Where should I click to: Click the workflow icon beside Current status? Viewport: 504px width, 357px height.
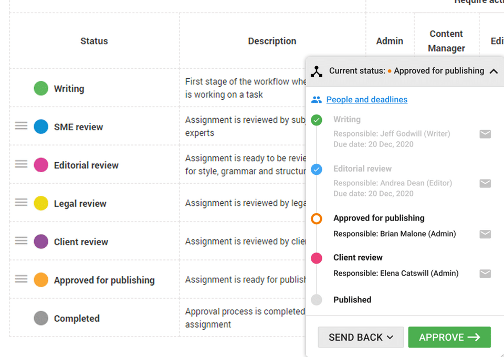coord(317,71)
